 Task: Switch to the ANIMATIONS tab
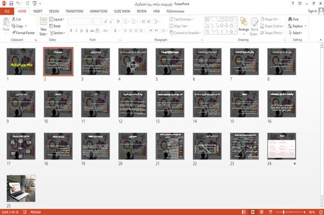[x=99, y=11]
